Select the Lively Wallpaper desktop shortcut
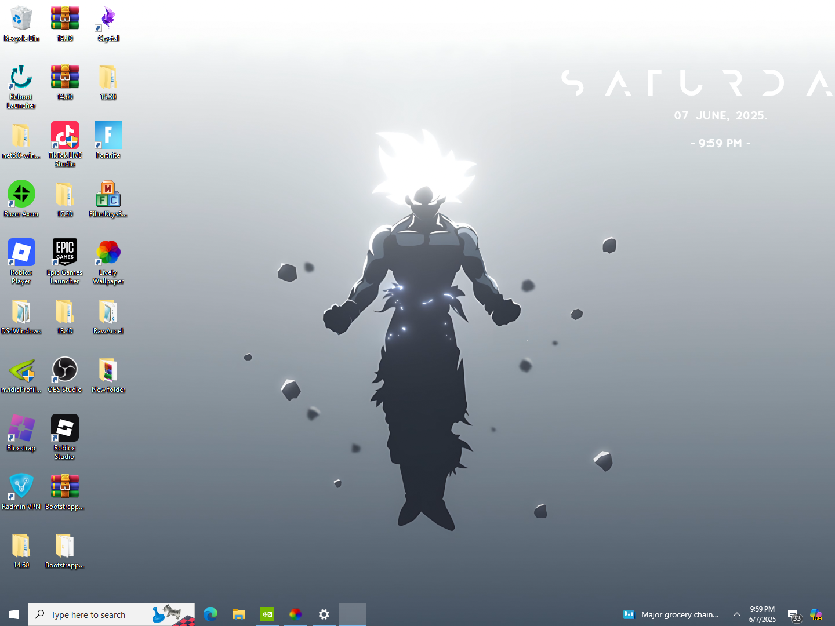The width and height of the screenshot is (835, 626). [108, 262]
